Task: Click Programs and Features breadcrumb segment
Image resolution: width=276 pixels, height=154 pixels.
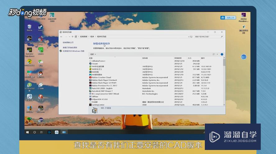Action: (102, 37)
